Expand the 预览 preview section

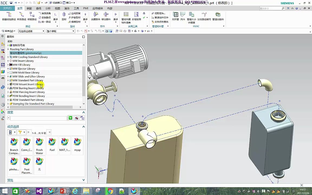83,180
